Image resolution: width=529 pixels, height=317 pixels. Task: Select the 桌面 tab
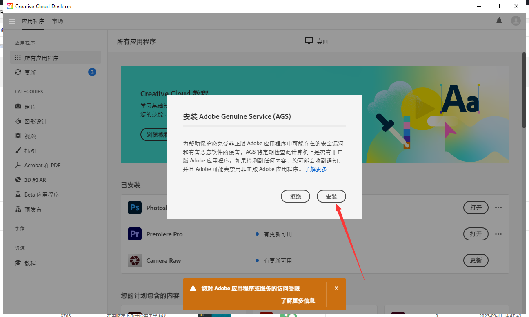coord(317,42)
